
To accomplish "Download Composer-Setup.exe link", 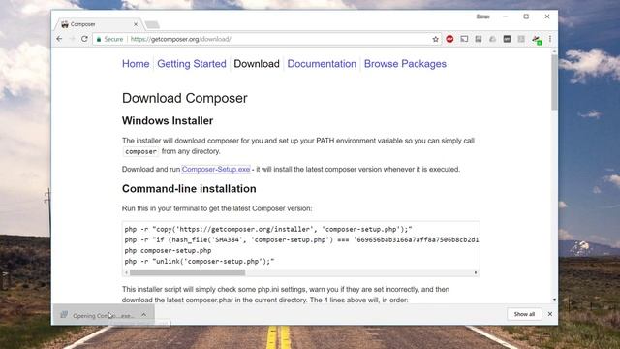I will (x=216, y=169).
